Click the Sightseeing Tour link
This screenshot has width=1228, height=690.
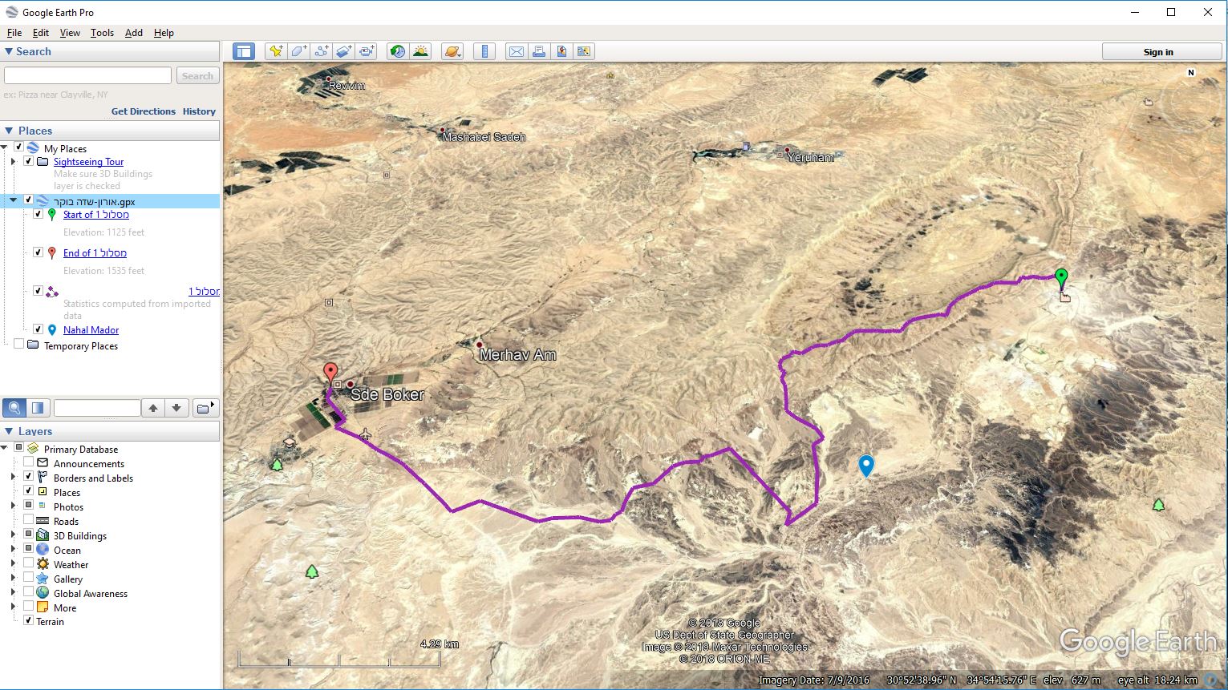click(88, 161)
